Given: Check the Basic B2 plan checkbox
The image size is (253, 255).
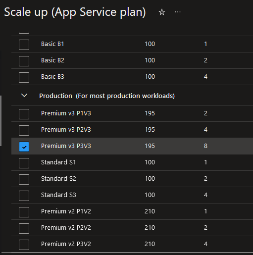Looking at the screenshot, I should (24, 61).
